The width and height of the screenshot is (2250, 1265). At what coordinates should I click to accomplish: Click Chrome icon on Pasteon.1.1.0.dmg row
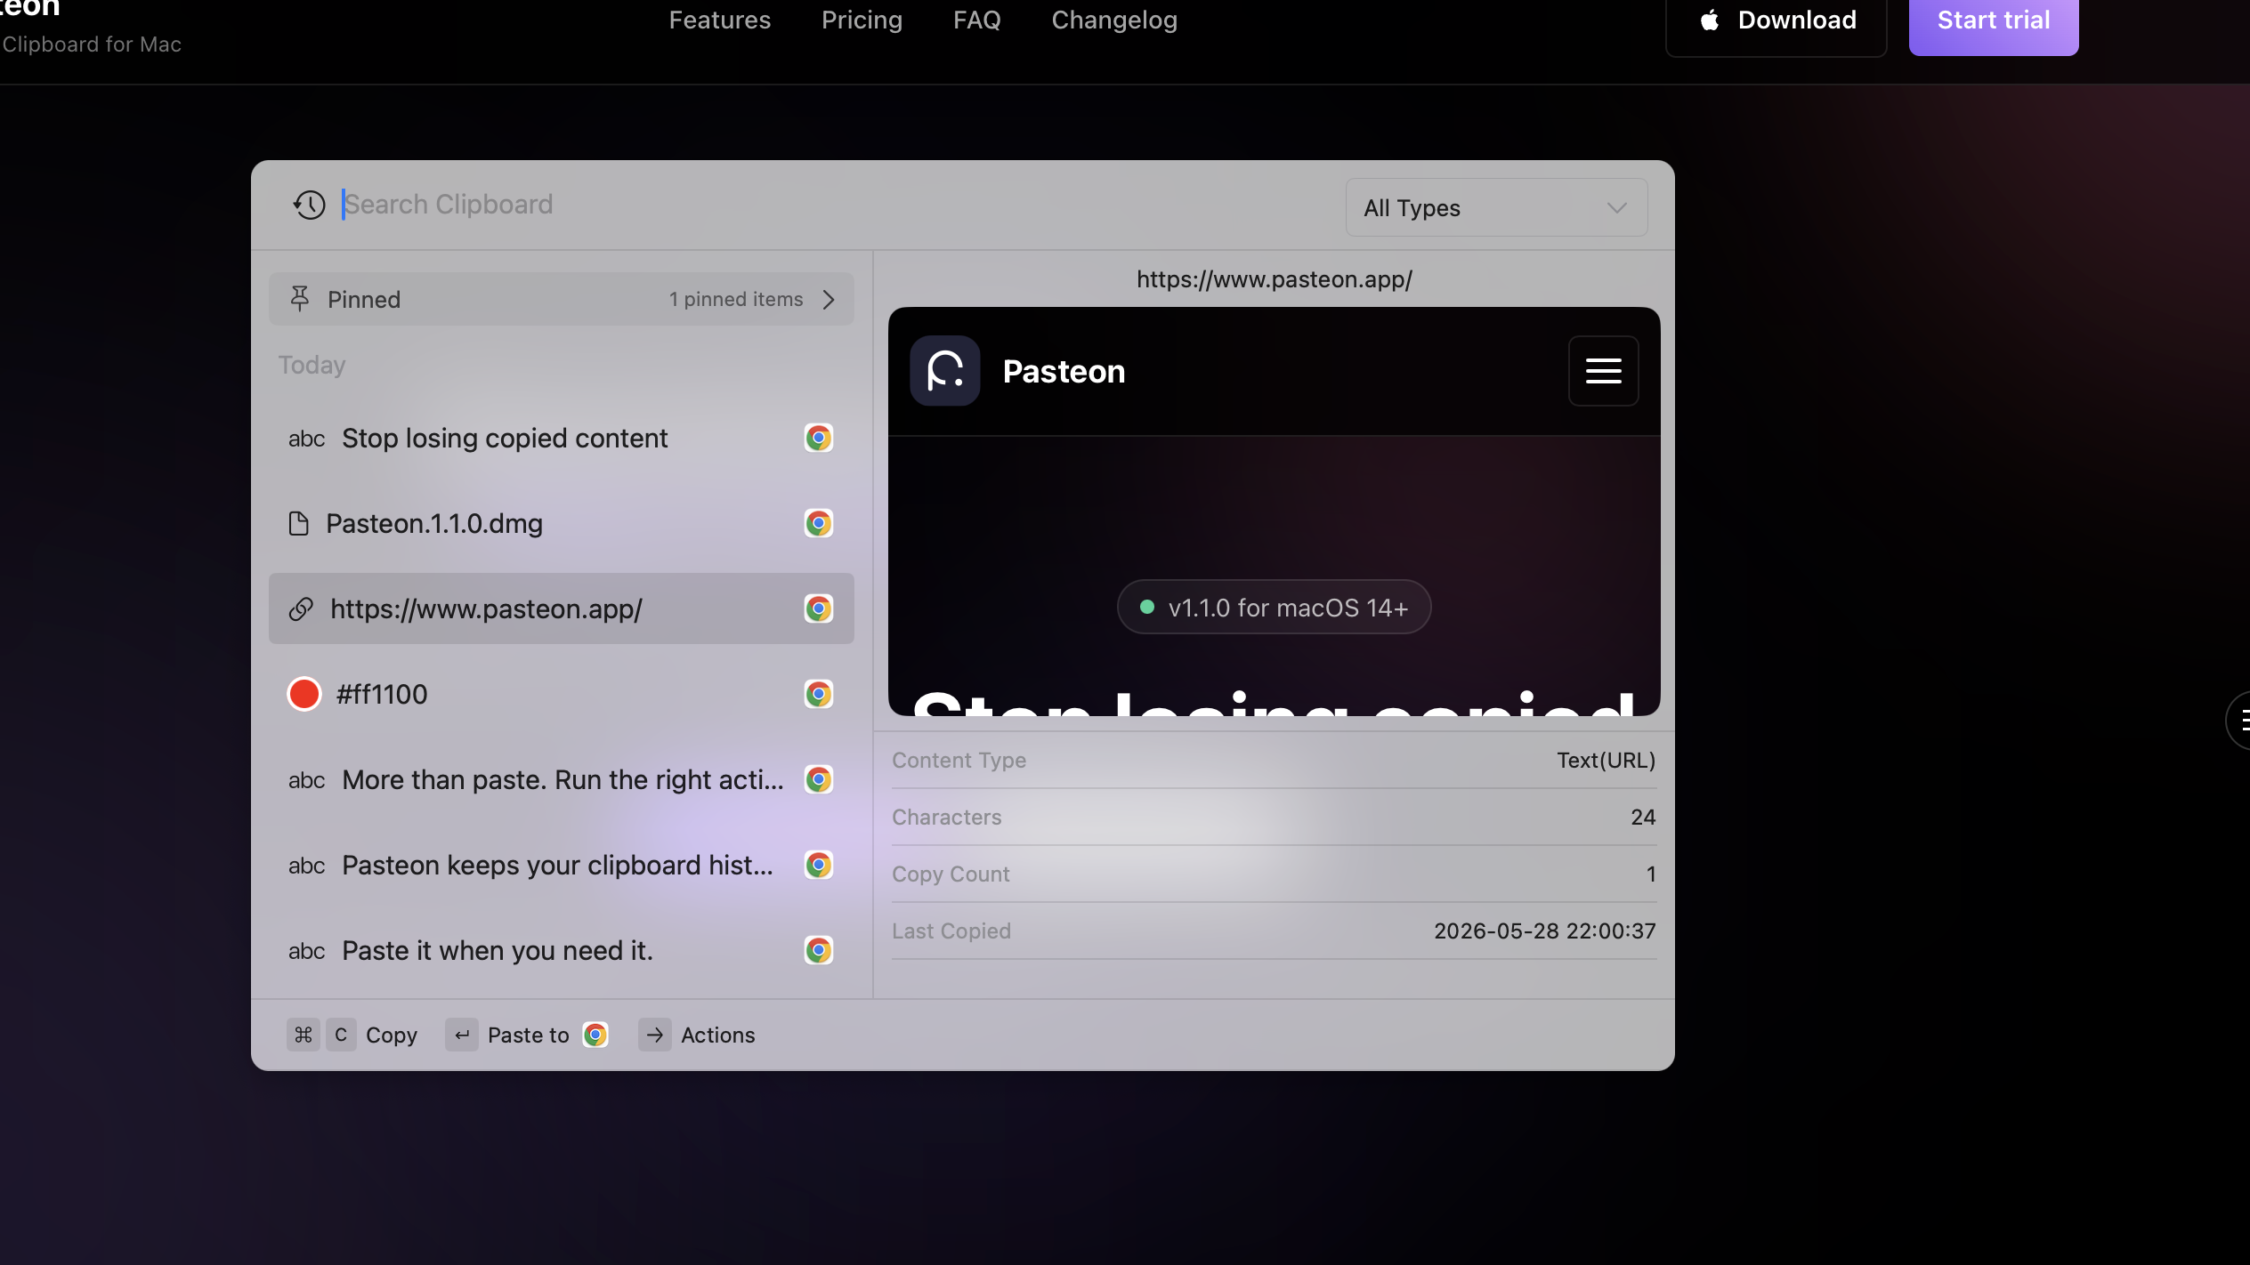click(x=818, y=523)
